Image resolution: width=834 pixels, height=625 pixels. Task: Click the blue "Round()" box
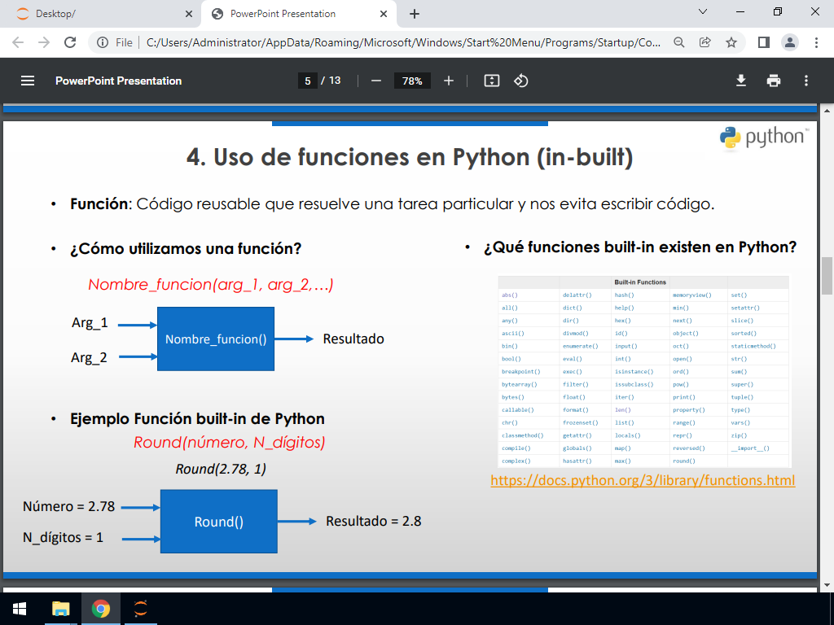(x=219, y=522)
